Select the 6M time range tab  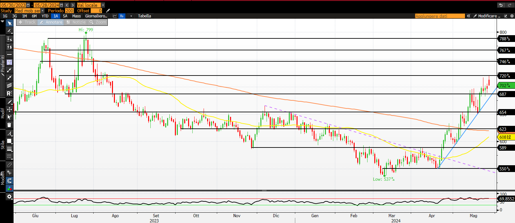(x=34, y=16)
